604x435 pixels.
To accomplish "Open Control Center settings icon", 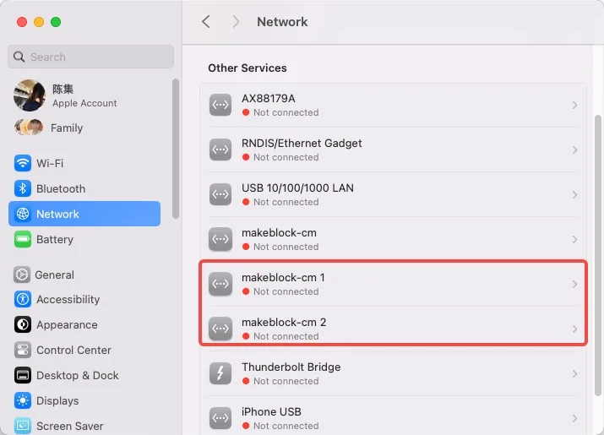I will 23,350.
